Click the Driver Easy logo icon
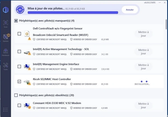 [5, 10]
